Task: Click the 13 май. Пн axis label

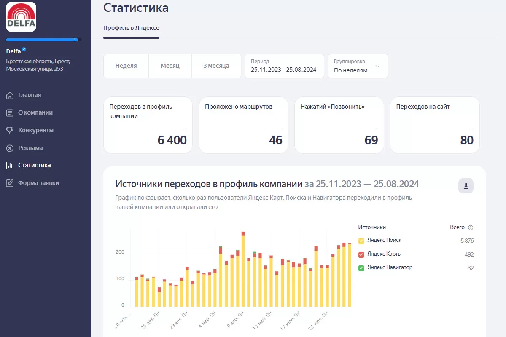Action: 263,321
